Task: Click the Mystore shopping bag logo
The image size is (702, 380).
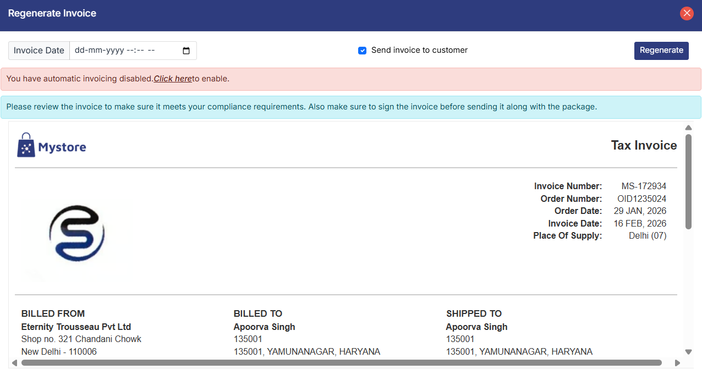Action: pos(26,145)
